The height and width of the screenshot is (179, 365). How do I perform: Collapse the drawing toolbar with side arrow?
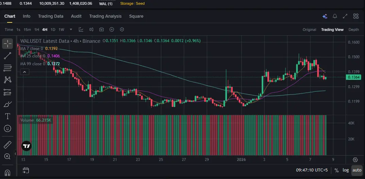tap(15, 154)
